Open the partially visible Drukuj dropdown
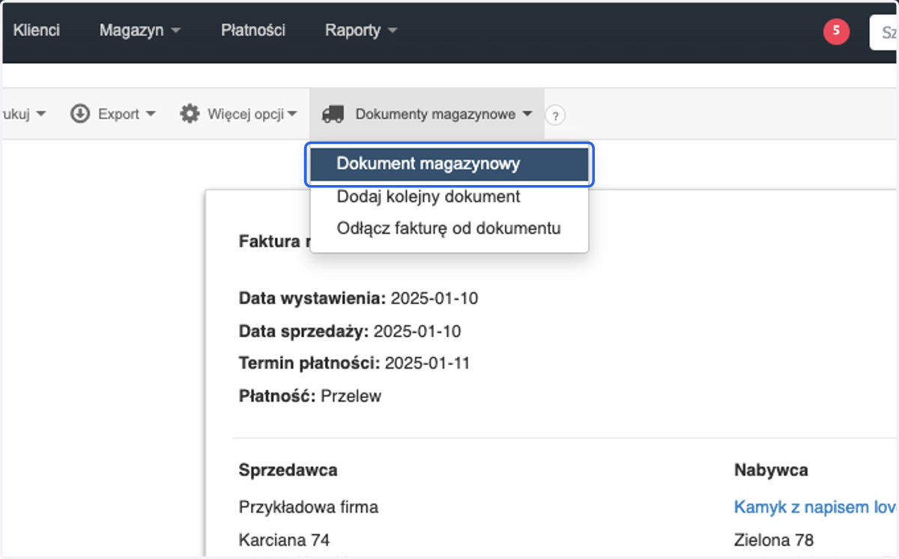 pyautogui.click(x=25, y=114)
